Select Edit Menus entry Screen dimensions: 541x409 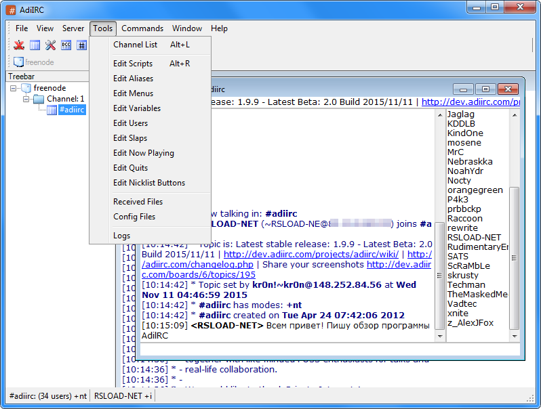pos(150,93)
